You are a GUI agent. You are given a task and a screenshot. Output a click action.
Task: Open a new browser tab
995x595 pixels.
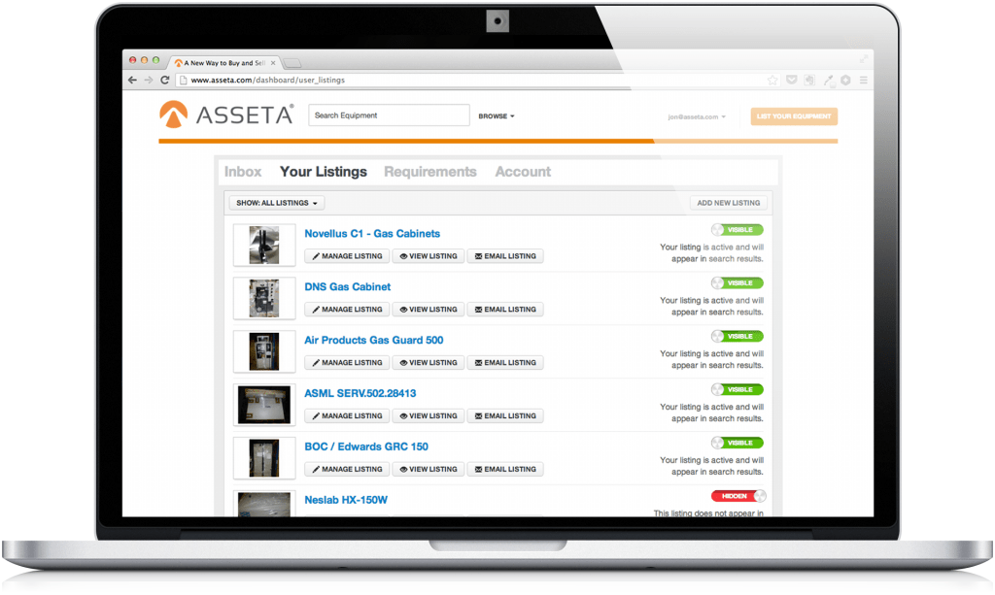292,63
